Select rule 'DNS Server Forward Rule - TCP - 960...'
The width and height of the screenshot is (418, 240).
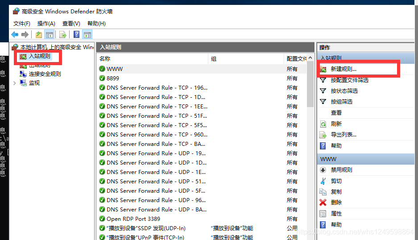pos(202,135)
